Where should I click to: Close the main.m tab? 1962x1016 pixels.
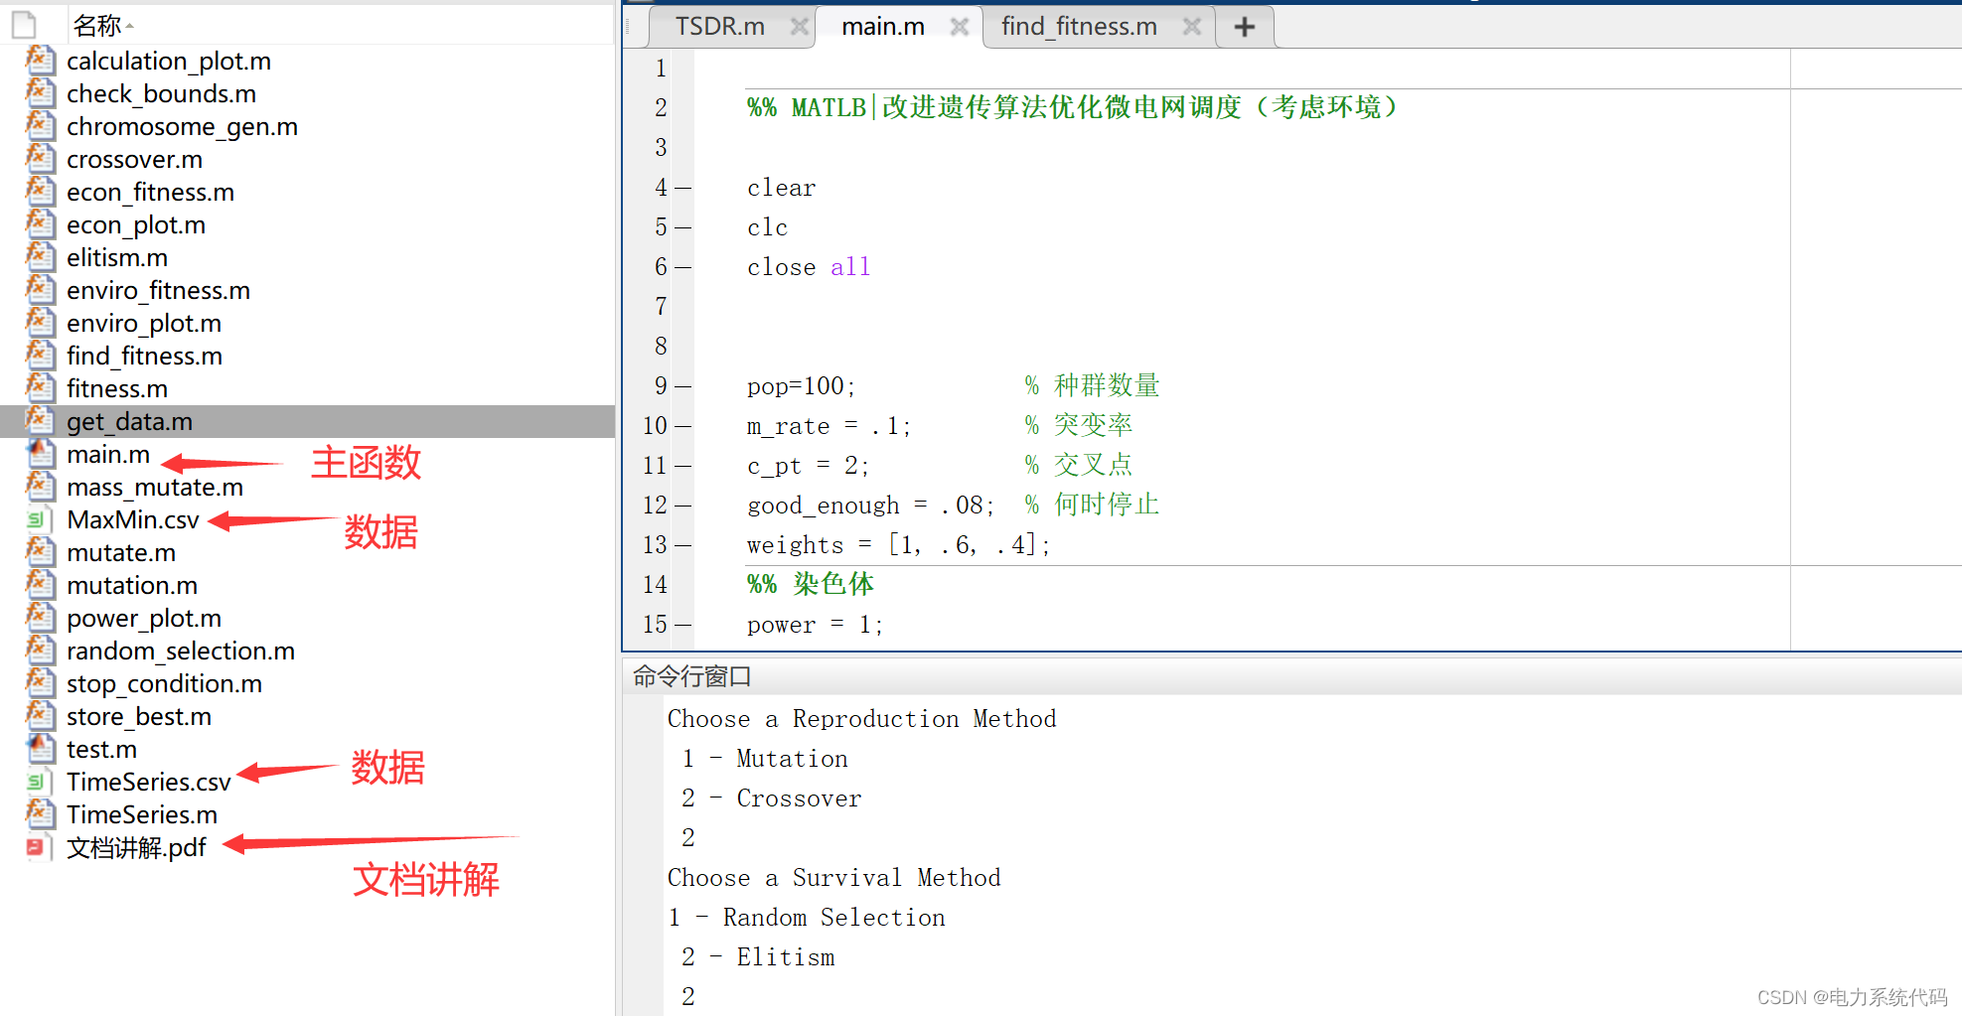pyautogui.click(x=959, y=27)
